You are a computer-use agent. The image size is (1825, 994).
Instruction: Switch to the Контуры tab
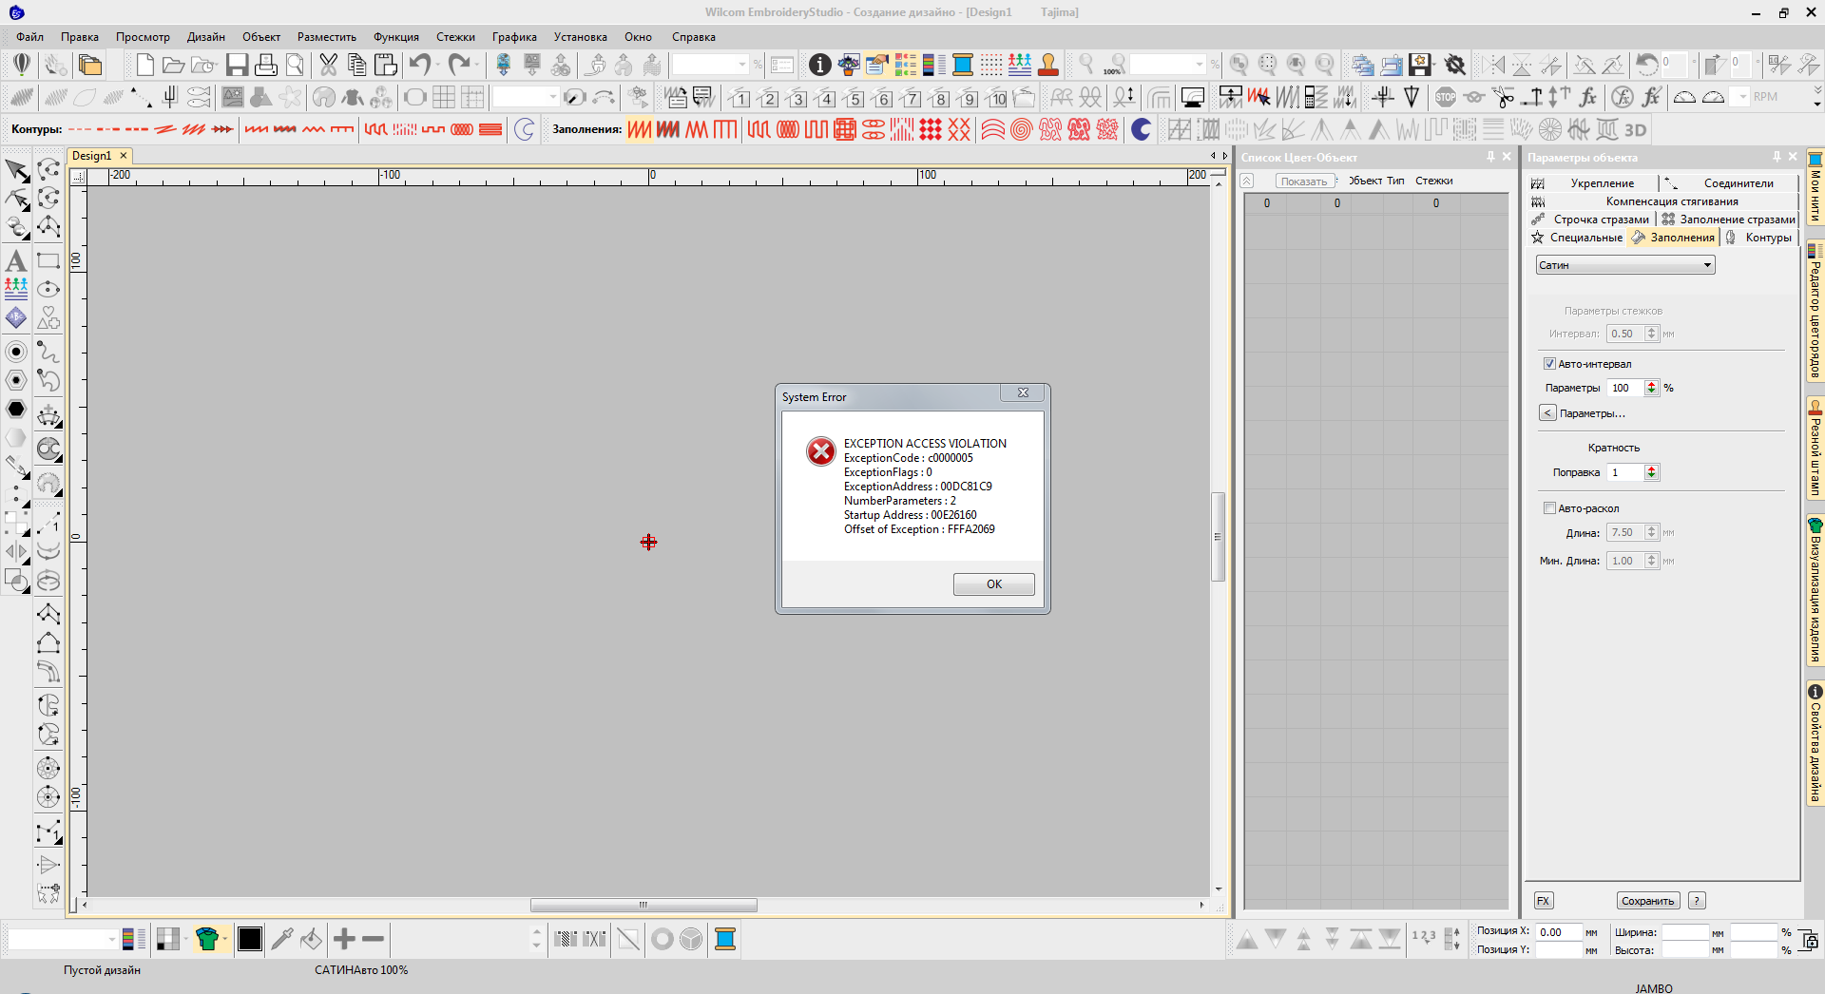pos(1767,238)
